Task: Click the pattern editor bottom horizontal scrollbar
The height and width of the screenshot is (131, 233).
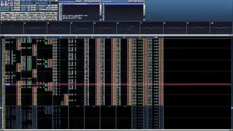Action: (116, 130)
